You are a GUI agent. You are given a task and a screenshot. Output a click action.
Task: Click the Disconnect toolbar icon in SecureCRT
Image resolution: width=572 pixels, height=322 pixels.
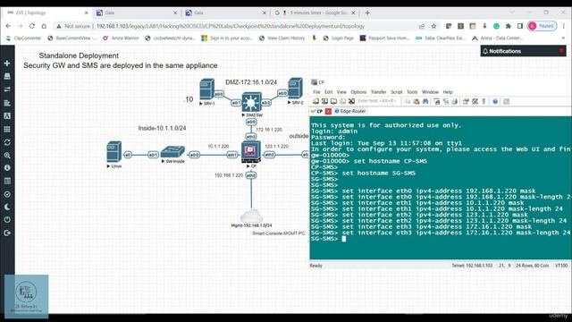(351, 101)
